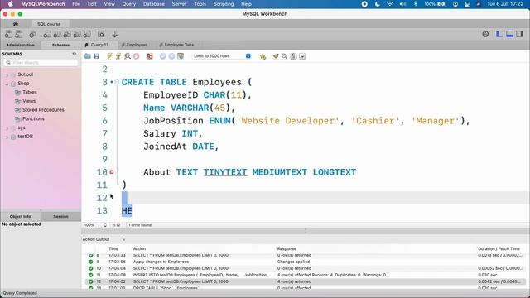Open the Session panel tab
This screenshot has width=530, height=298.
(60, 216)
